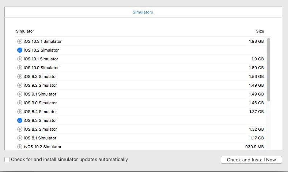This screenshot has height=172, width=288.
Task: Select the iOS 8.3 Simulator row name
Action: [x=40, y=120]
